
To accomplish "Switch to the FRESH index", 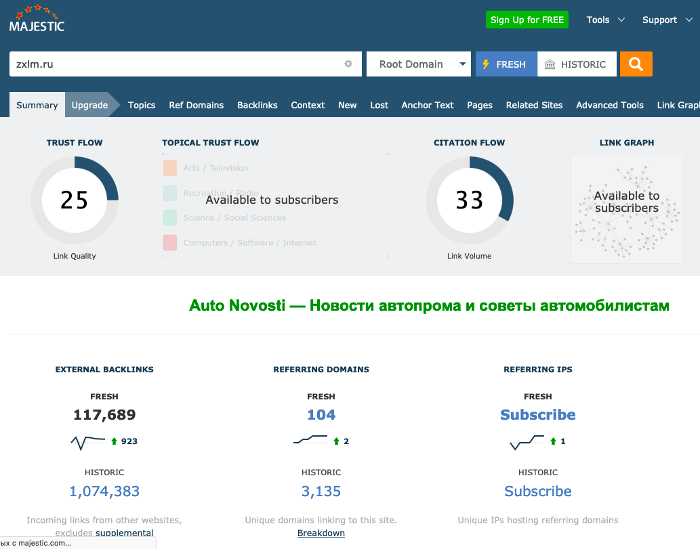I will coord(506,64).
